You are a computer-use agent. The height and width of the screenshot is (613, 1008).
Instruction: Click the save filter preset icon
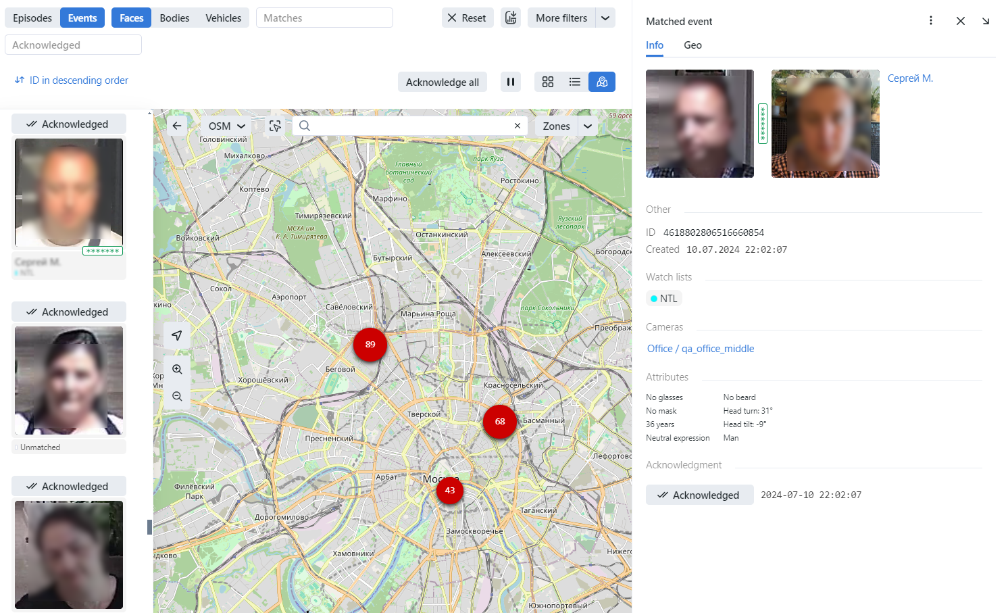[x=511, y=18]
